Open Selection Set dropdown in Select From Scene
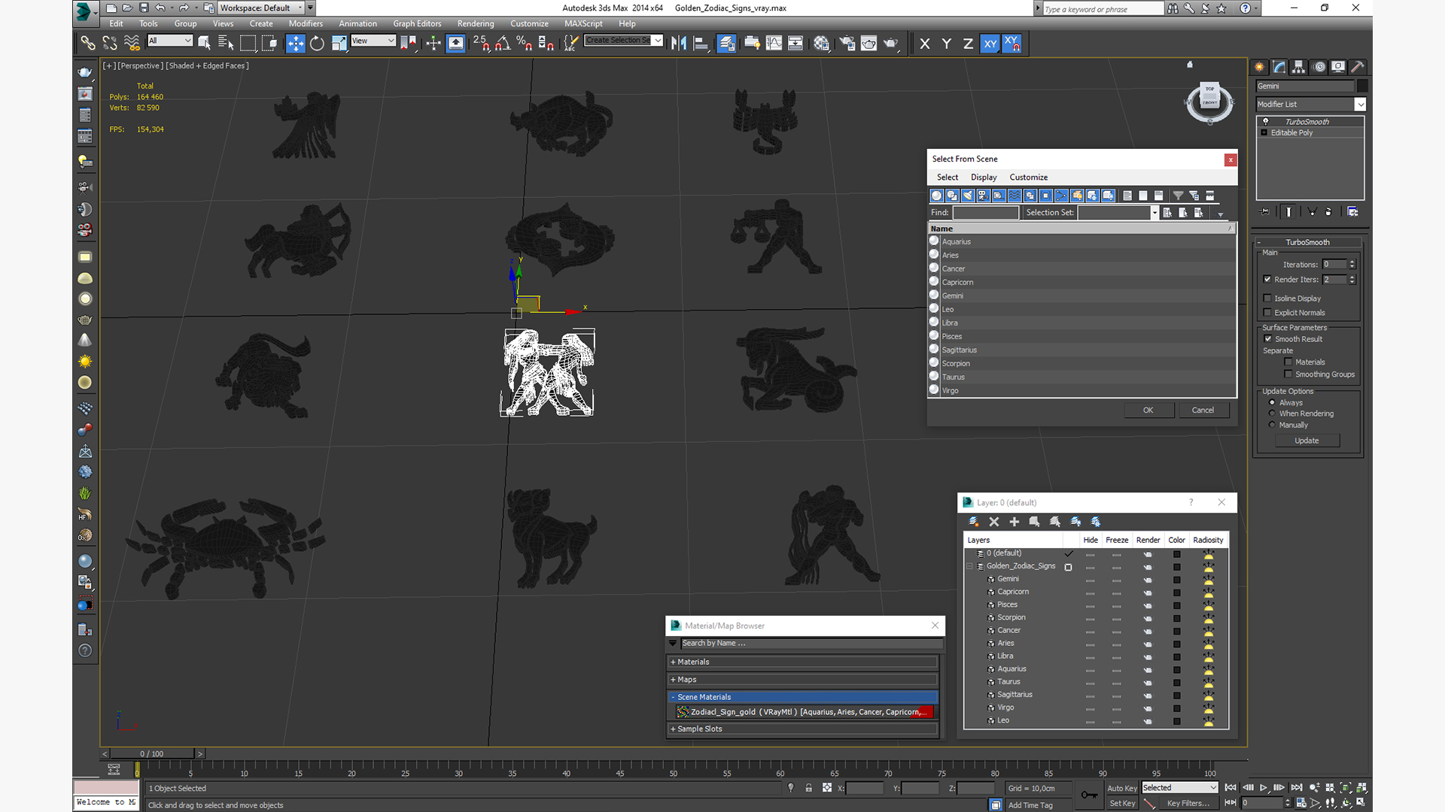Image resolution: width=1445 pixels, height=812 pixels. coord(1154,213)
